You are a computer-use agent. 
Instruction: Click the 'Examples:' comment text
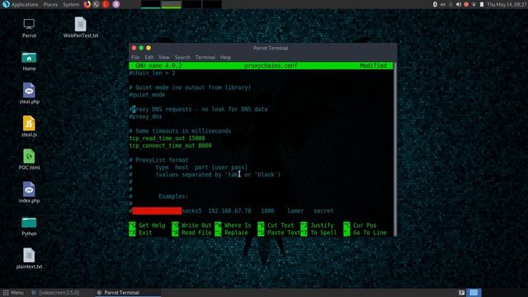pyautogui.click(x=173, y=196)
